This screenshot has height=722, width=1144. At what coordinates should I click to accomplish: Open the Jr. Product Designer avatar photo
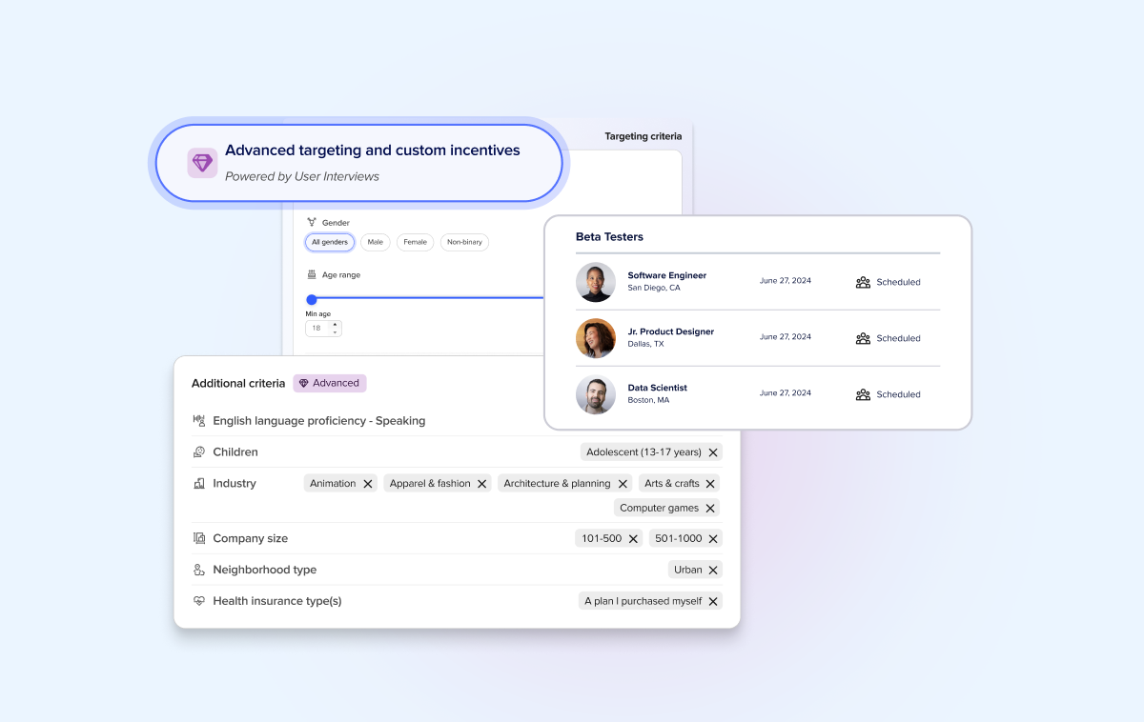(596, 338)
